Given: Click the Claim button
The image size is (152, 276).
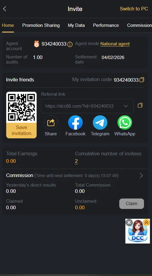Looking at the screenshot, I should tap(131, 204).
